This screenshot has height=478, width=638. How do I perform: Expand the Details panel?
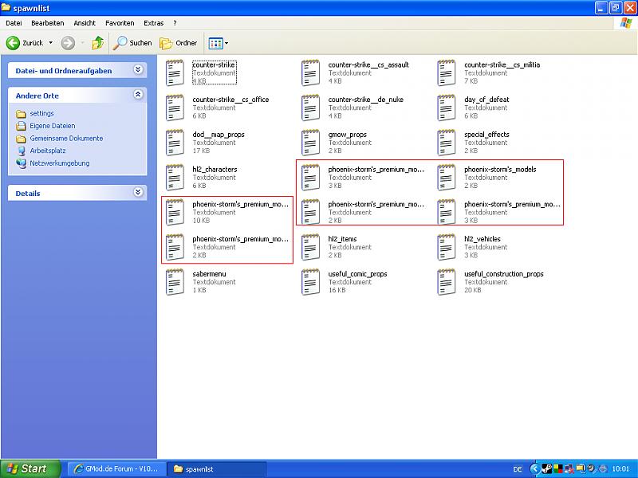point(138,193)
